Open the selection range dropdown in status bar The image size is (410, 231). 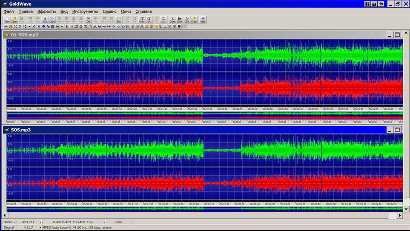(103, 222)
